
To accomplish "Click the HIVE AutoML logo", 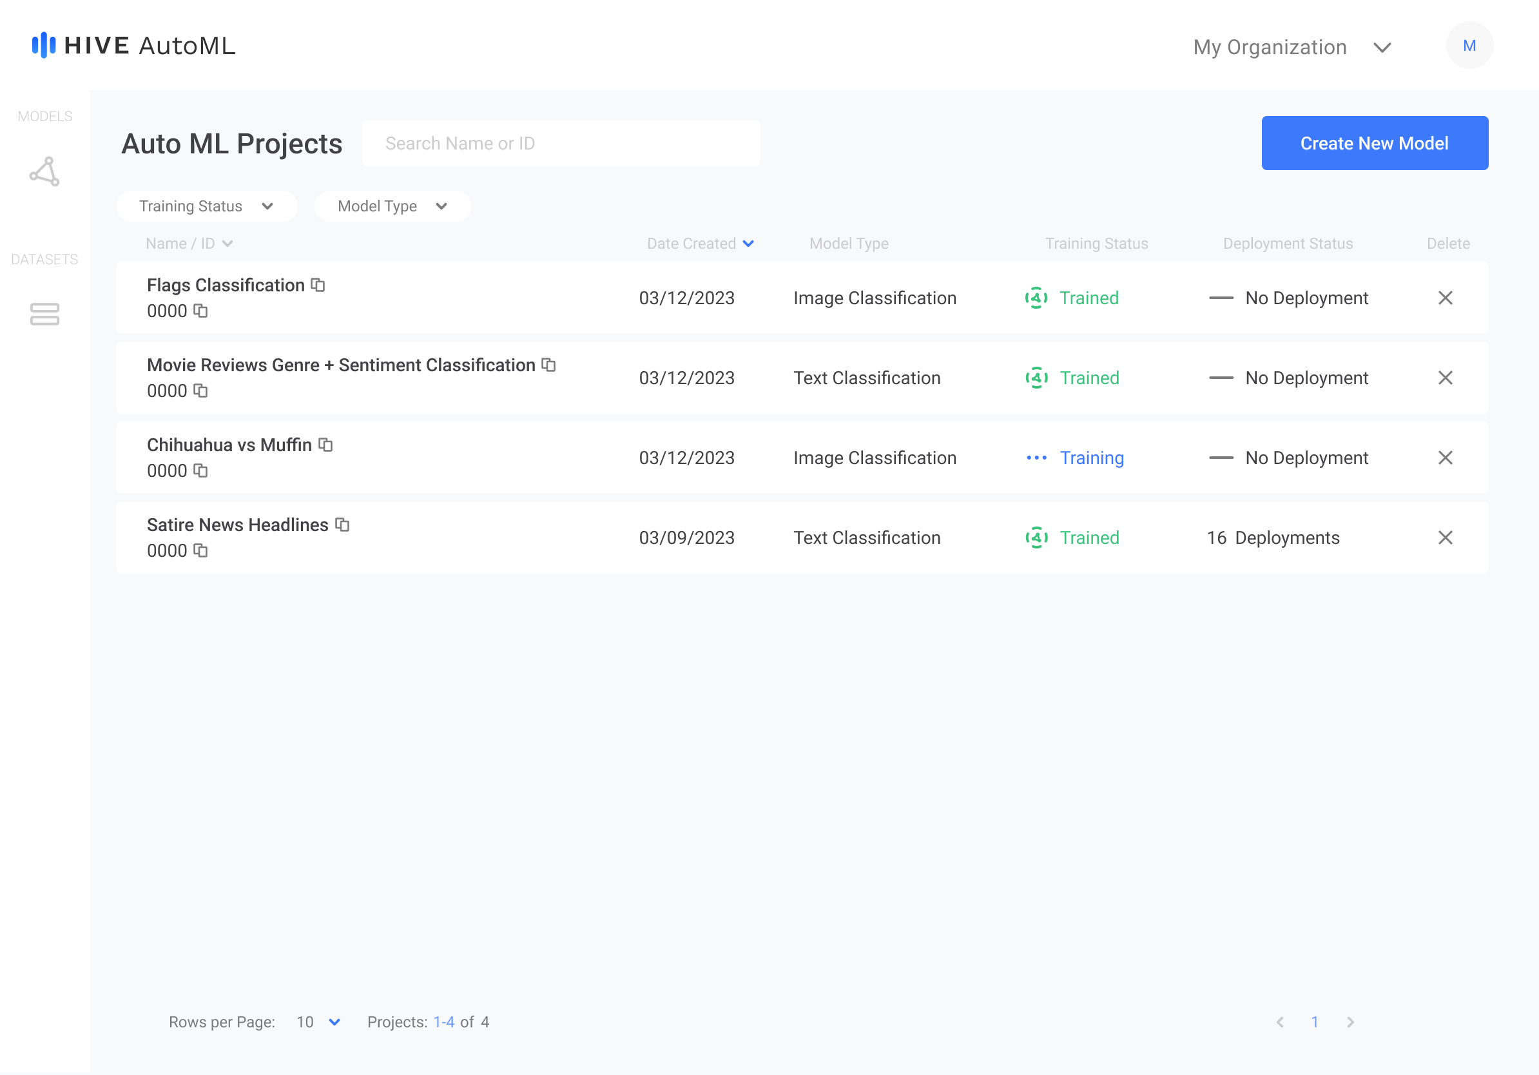I will point(134,46).
